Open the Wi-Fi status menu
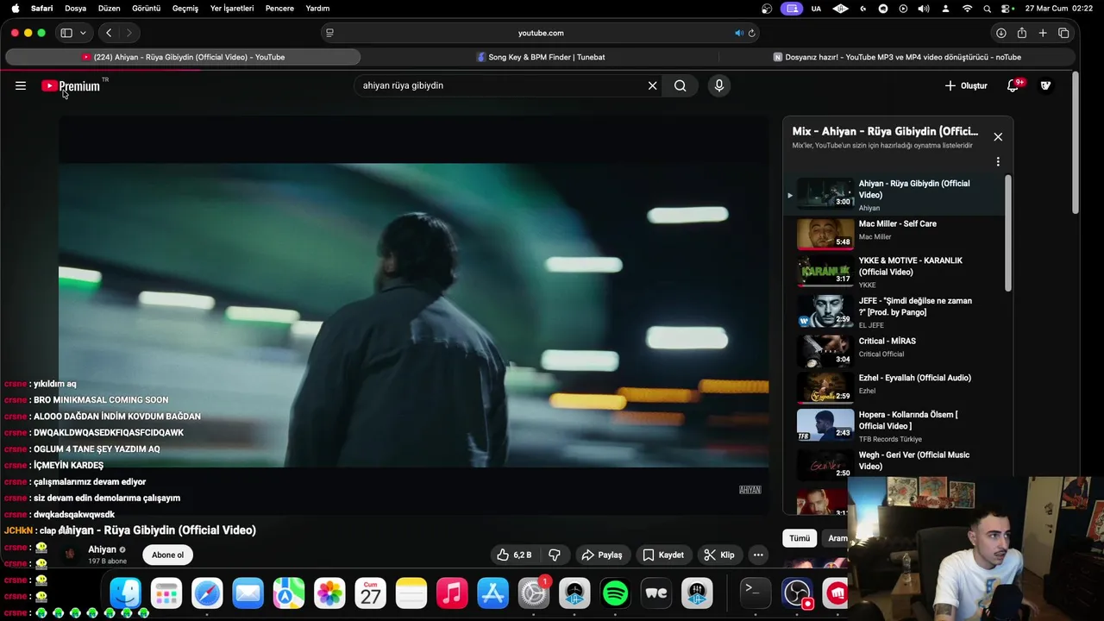 967,9
